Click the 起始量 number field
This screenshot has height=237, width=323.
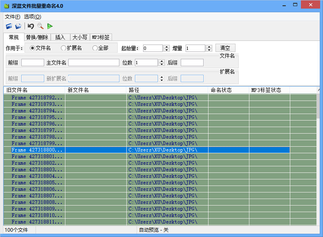(153, 48)
